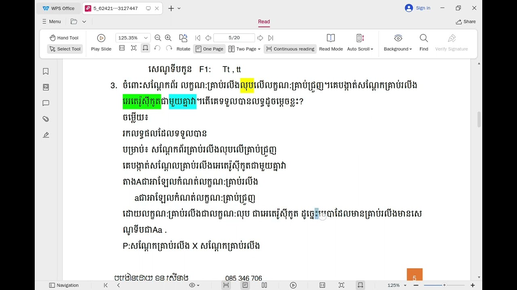517x290 pixels.
Task: Expand quick access dropdown arrow beside folder
Action: 84,22
